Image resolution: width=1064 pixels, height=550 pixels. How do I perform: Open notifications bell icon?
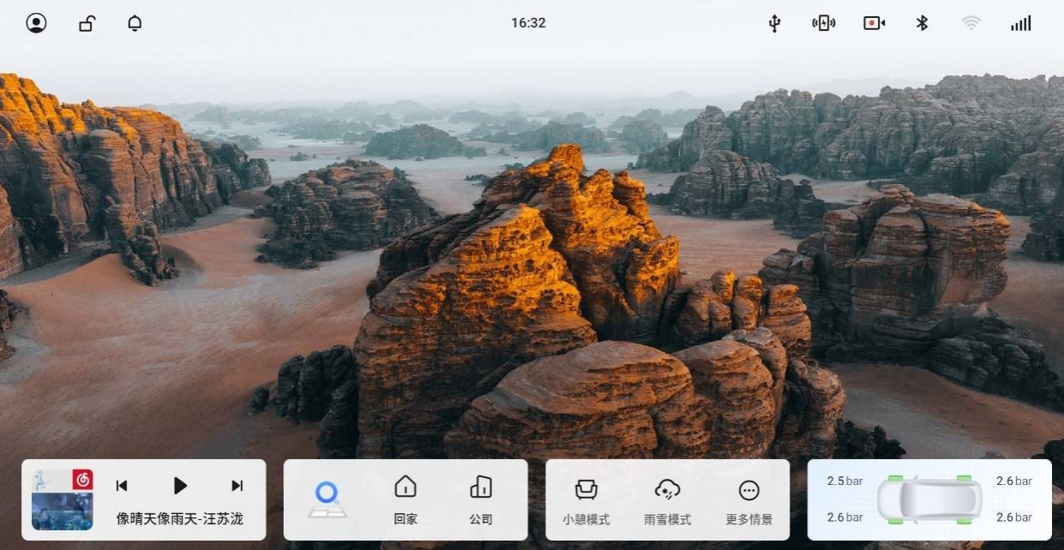(x=135, y=23)
